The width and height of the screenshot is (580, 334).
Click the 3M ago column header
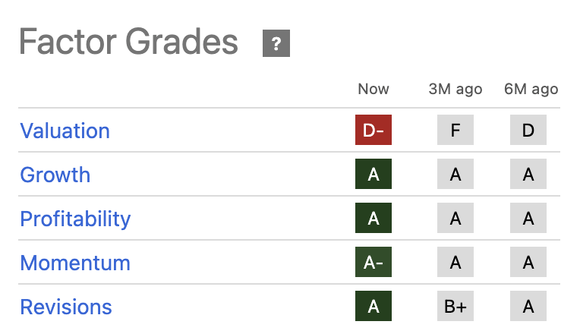point(455,89)
